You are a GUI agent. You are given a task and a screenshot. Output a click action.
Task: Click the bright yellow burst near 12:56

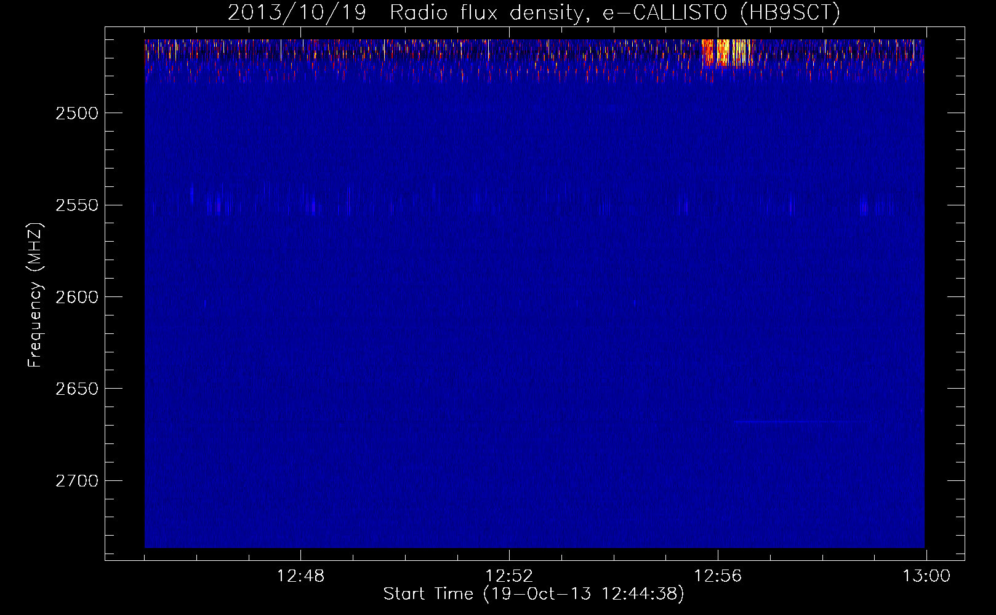728,53
